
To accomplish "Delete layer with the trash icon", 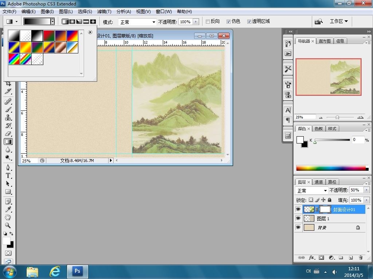I will click(x=361, y=258).
